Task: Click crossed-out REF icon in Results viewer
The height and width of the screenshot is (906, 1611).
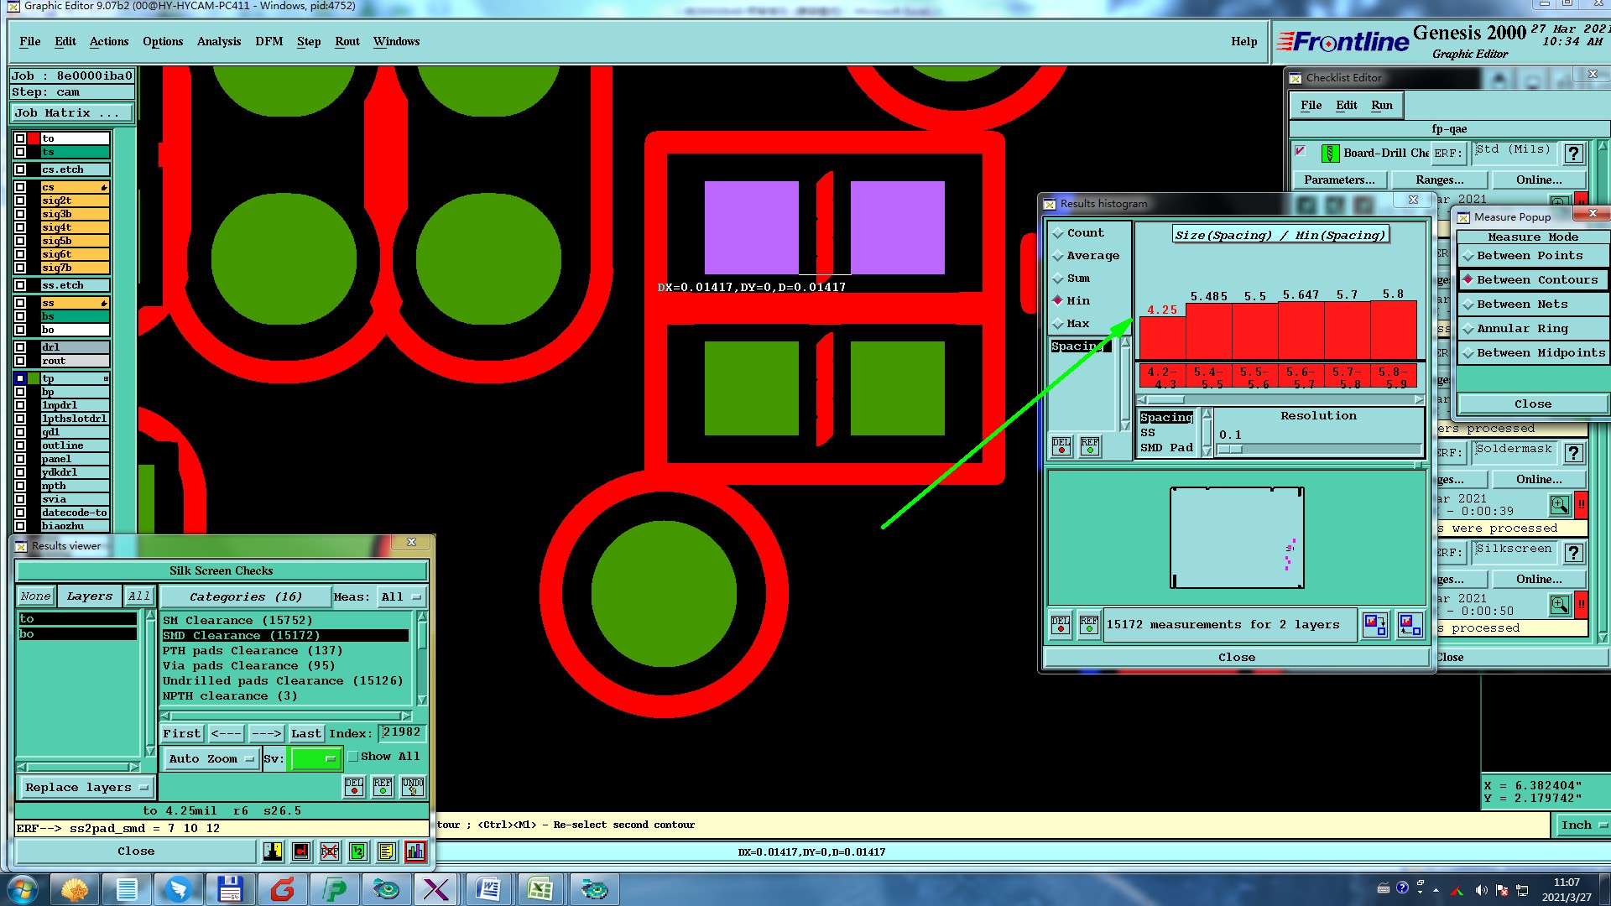Action: pyautogui.click(x=329, y=851)
